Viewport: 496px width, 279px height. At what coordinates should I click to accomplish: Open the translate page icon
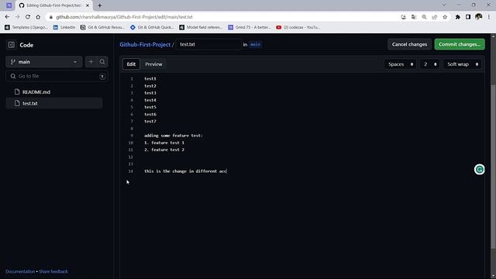tap(414, 17)
